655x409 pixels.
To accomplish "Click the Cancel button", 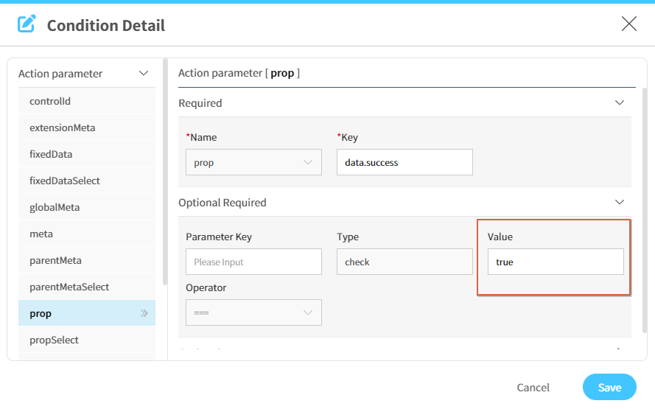I will [533, 388].
